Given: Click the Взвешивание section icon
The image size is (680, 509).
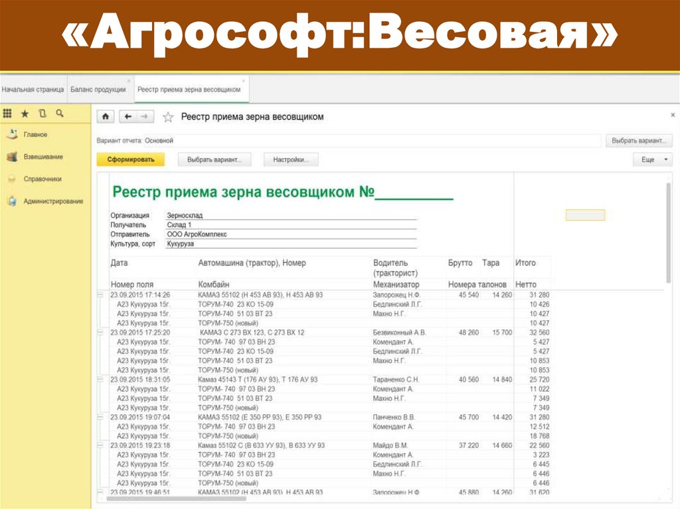Looking at the screenshot, I should pyautogui.click(x=12, y=157).
